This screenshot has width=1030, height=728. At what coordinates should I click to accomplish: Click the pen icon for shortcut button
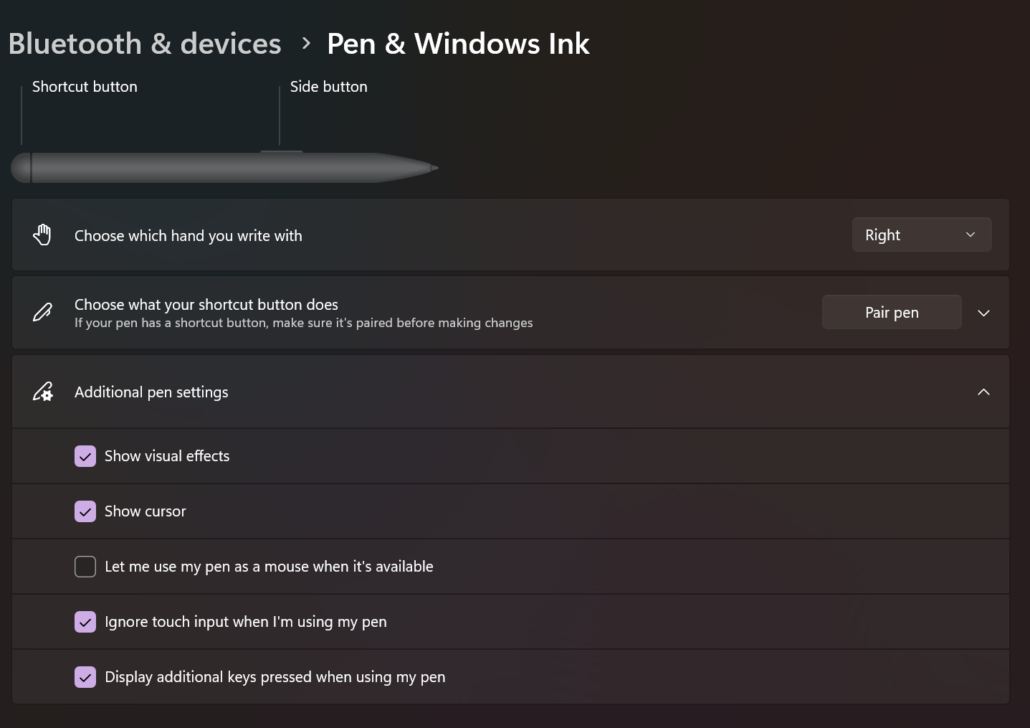pos(42,313)
